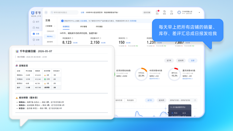
Task: Open the clock history icon beside search
Action: (x=46, y=12)
